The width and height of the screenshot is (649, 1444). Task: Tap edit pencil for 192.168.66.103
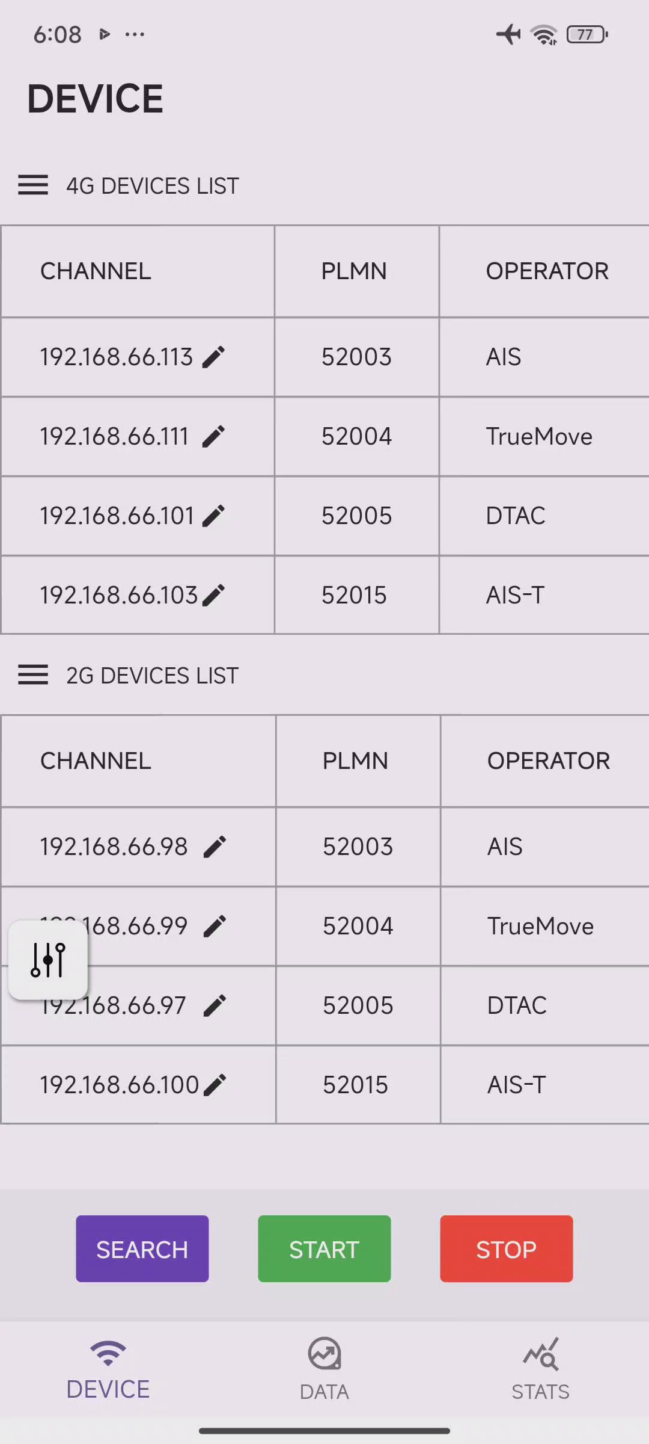click(x=213, y=595)
